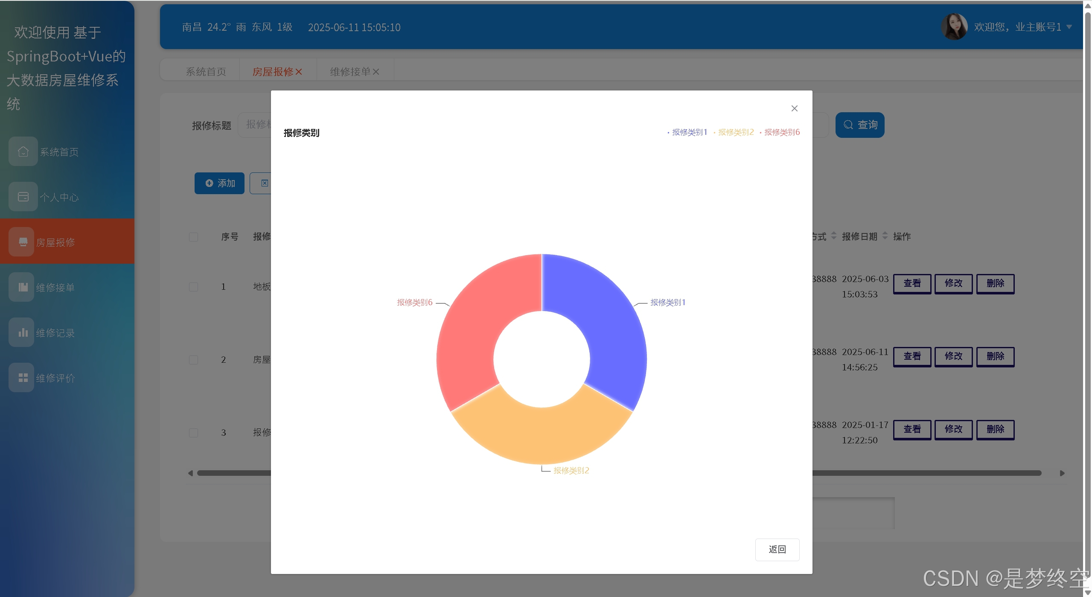This screenshot has width=1092, height=597.
Task: Open the 业主账号1 user dropdown arrow
Action: point(1069,27)
